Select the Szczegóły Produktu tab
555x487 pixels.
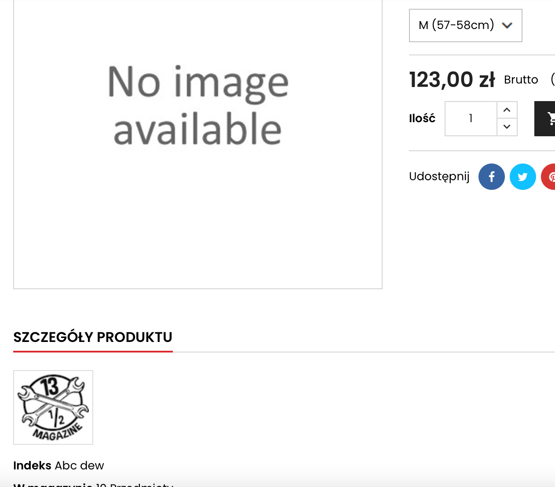93,337
